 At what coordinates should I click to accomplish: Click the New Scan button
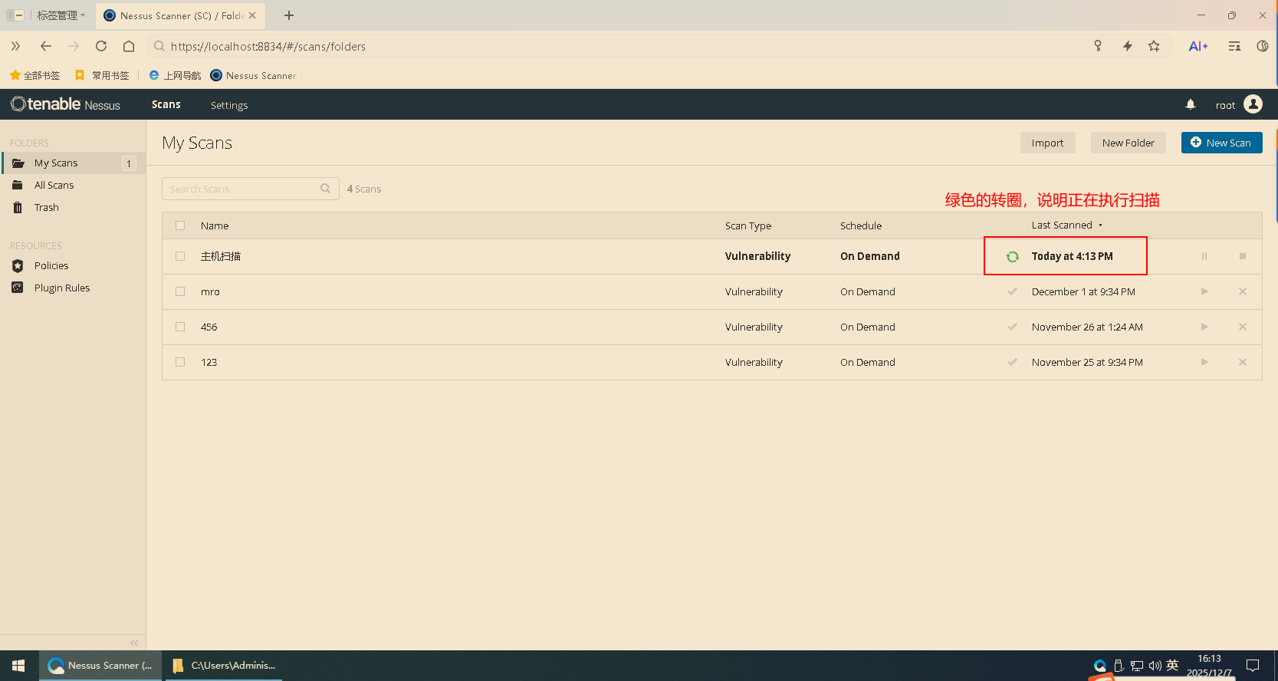point(1221,143)
